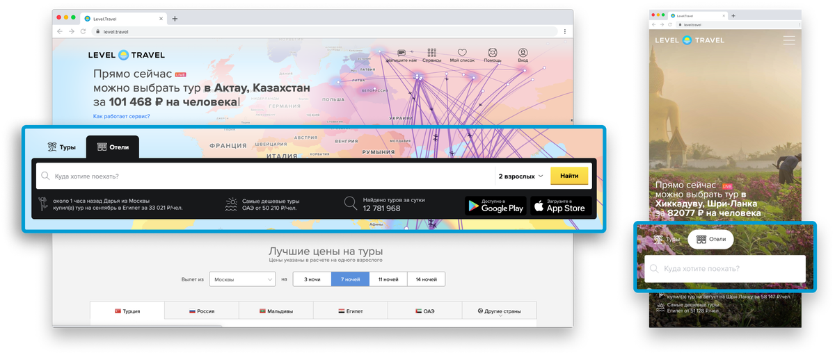This screenshot has width=835, height=355.
Task: Open the ОАЭ country tab
Action: coord(425,311)
